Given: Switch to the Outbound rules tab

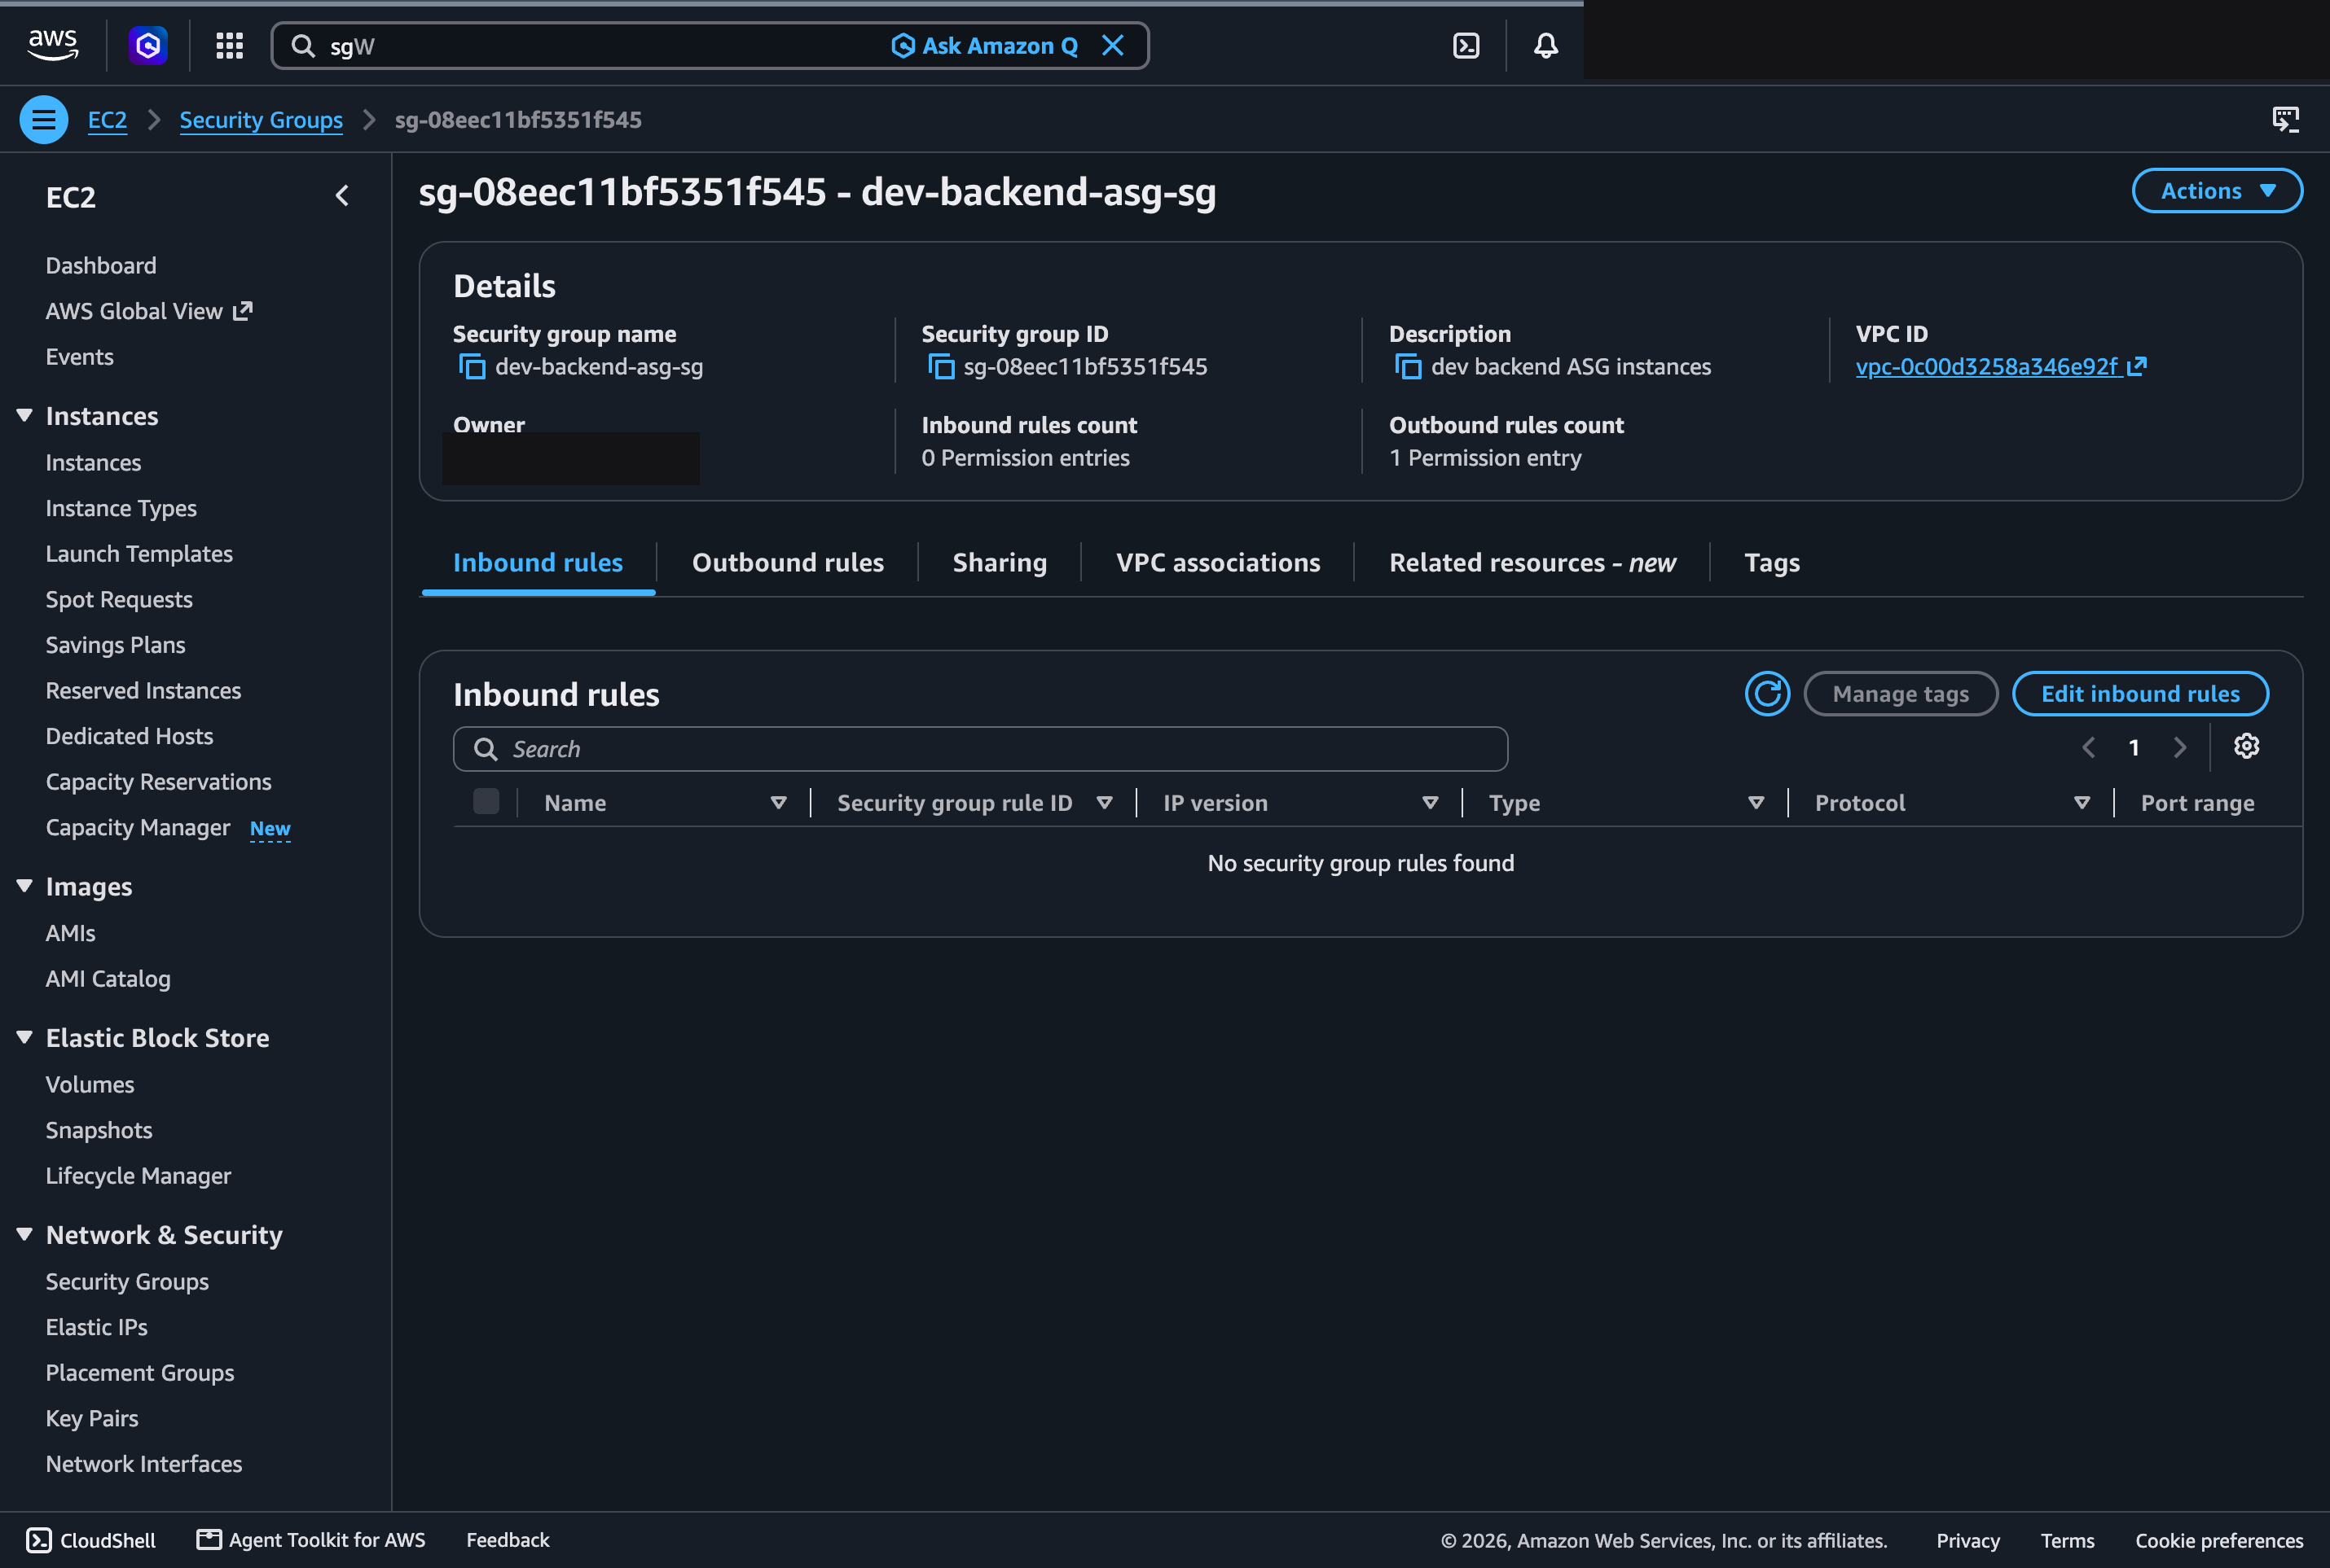Looking at the screenshot, I should tap(787, 563).
